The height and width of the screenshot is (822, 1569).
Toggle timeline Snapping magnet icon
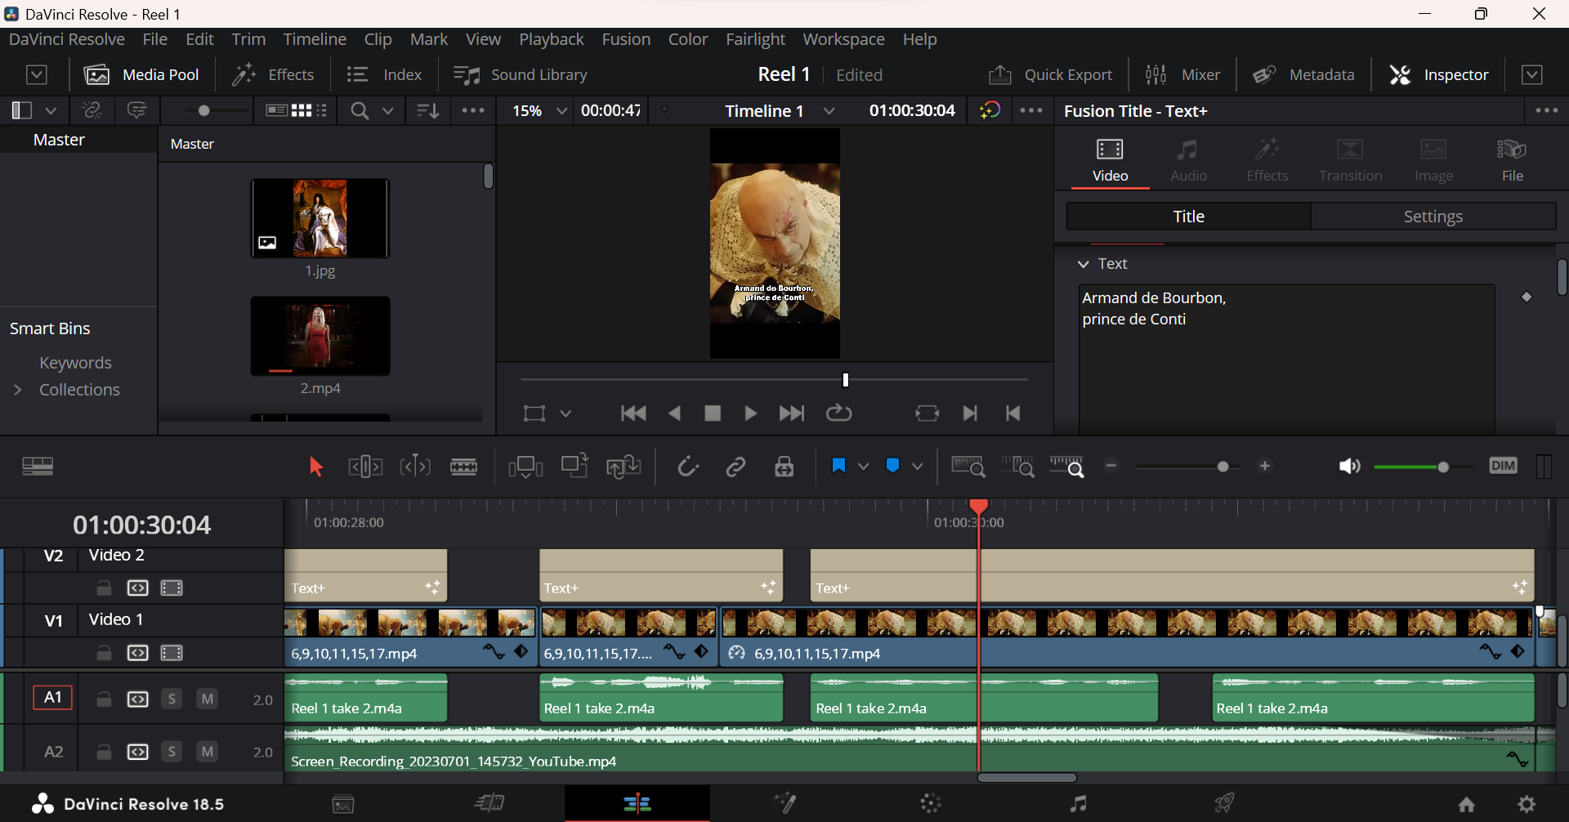(x=687, y=467)
